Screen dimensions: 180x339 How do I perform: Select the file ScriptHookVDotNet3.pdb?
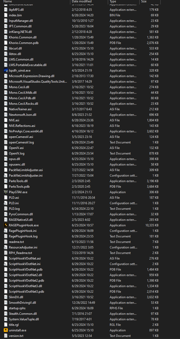pyautogui.click(x=27, y=292)
